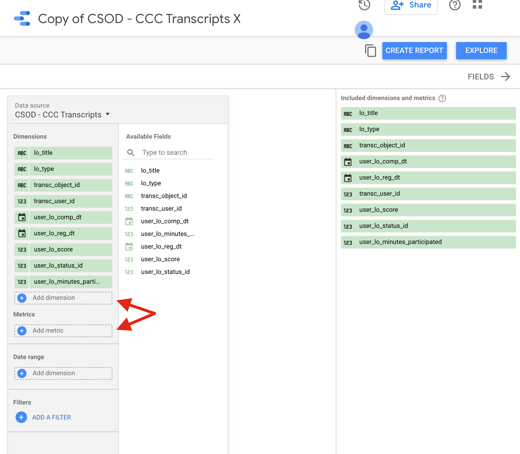This screenshot has width=520, height=454.
Task: Click the Share button
Action: (411, 5)
